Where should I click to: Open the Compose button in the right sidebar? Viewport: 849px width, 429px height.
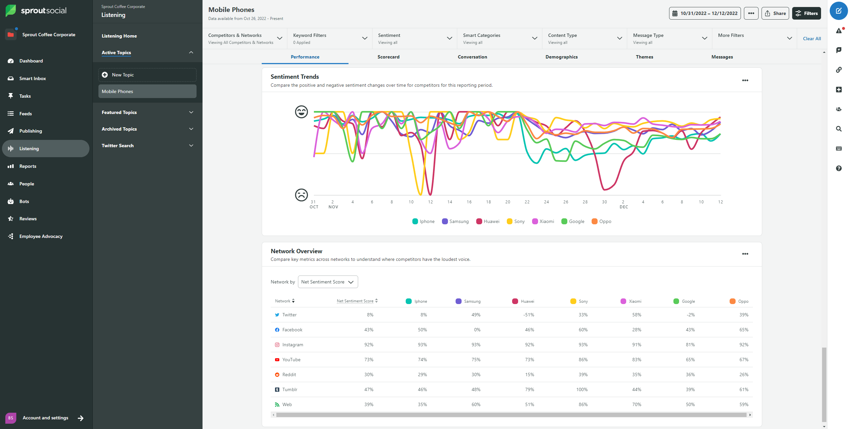tap(839, 11)
